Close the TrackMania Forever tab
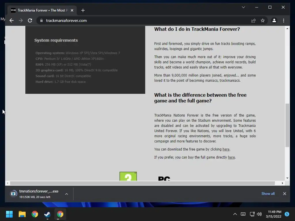Viewport: 295px width, 221px height. tap(72, 10)
